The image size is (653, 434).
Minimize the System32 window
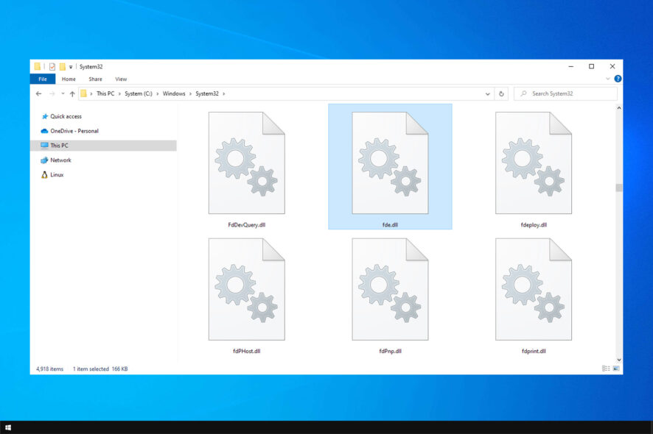click(571, 66)
